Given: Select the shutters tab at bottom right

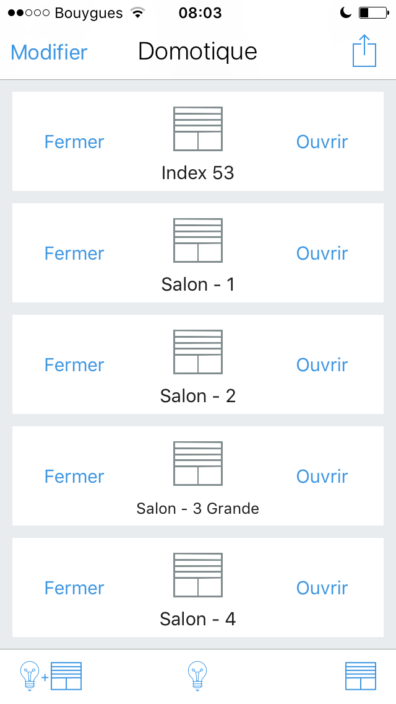Looking at the screenshot, I should click(361, 675).
